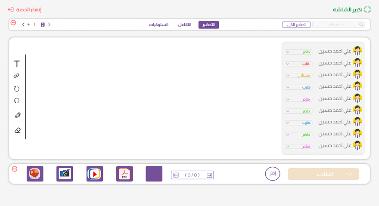379x206 pixels.
Task: Toggle full screen with تكبير الشاشة
Action: click(x=351, y=9)
